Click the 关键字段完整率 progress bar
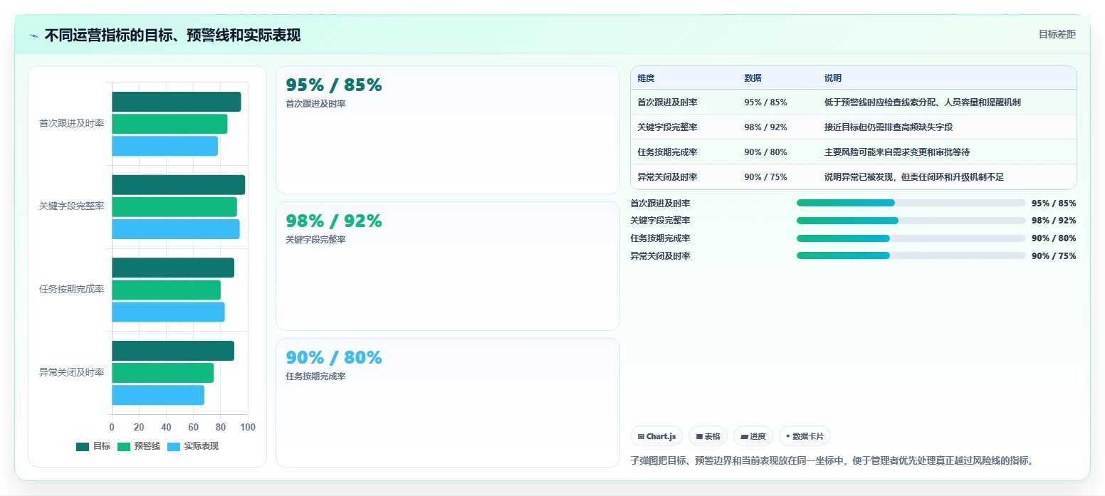 [x=911, y=221]
